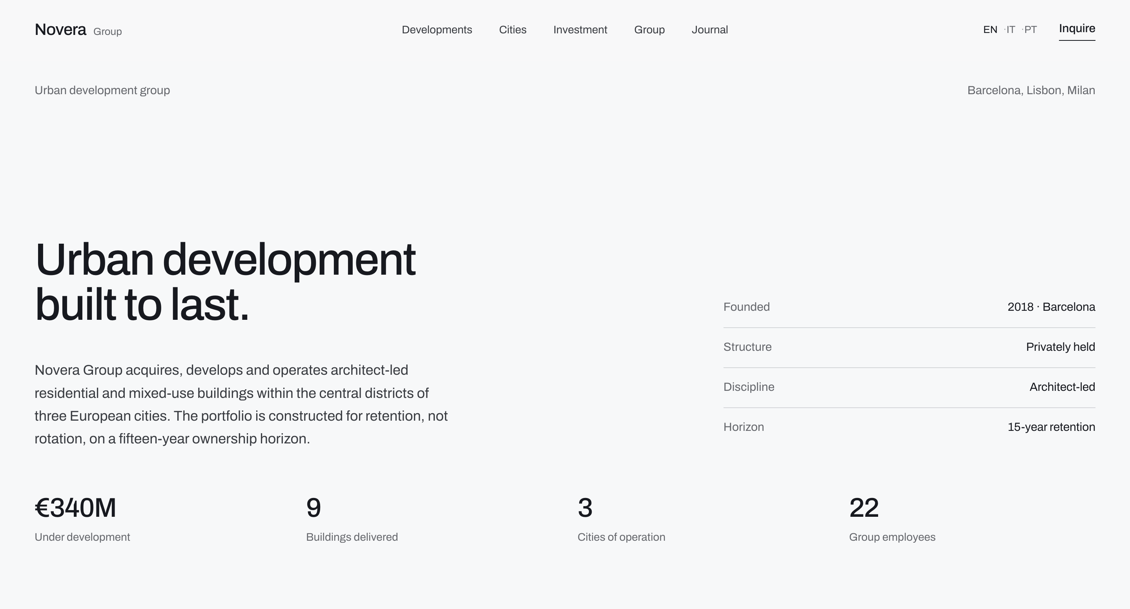Click the '15-year retention' value
1130x609 pixels.
click(1051, 427)
